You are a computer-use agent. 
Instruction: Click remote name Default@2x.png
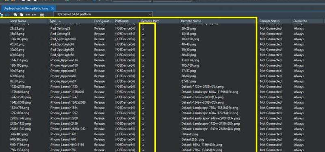[x=193, y=139]
